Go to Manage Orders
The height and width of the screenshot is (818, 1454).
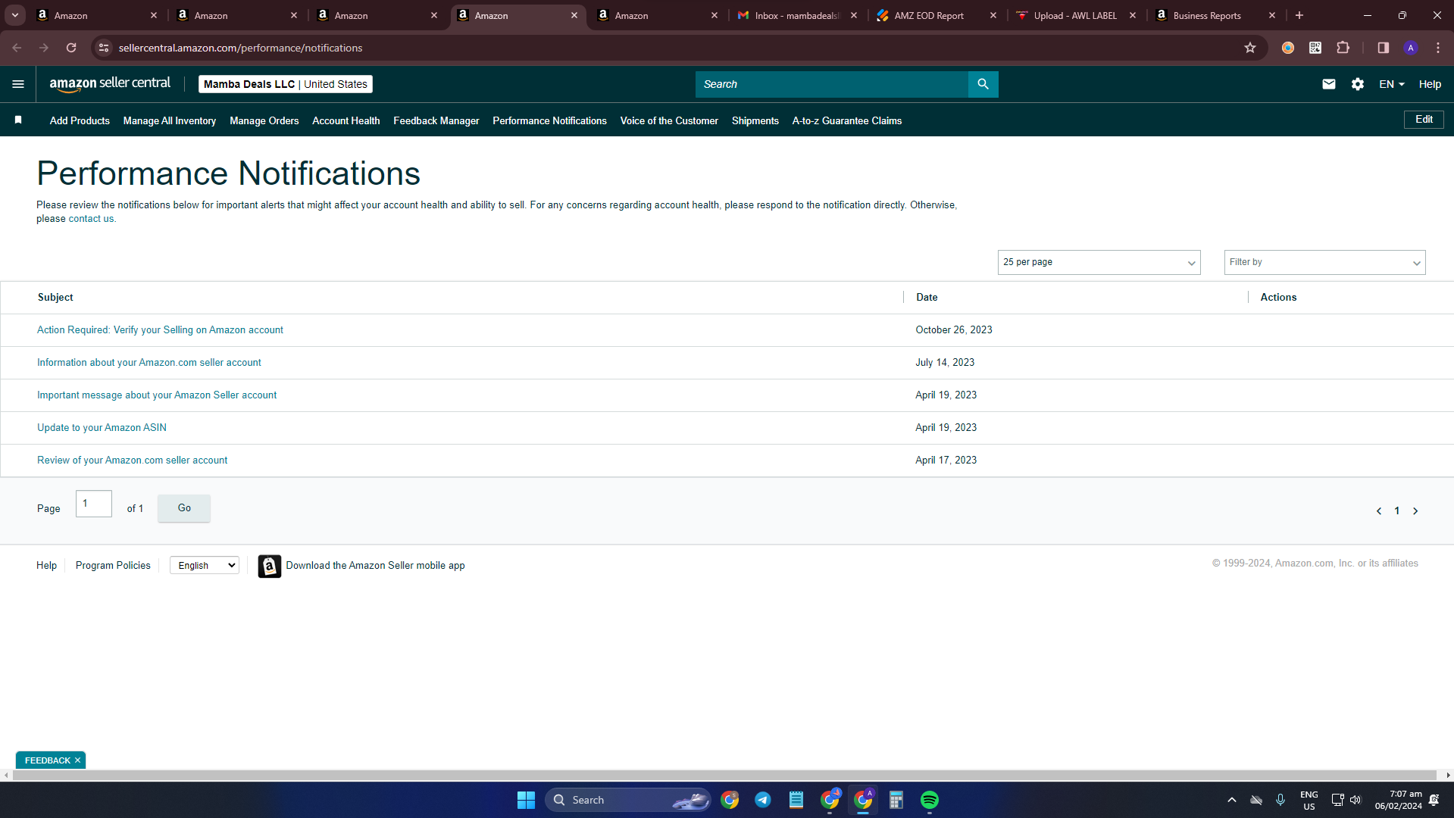[x=264, y=120]
